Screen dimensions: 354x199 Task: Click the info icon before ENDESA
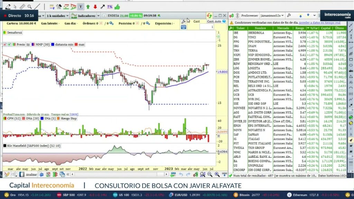[104, 16]
